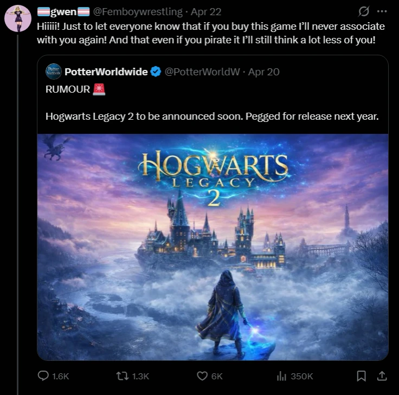Screen dimensions: 399x395
Task: Open the views analytics bar icon
Action: click(281, 376)
